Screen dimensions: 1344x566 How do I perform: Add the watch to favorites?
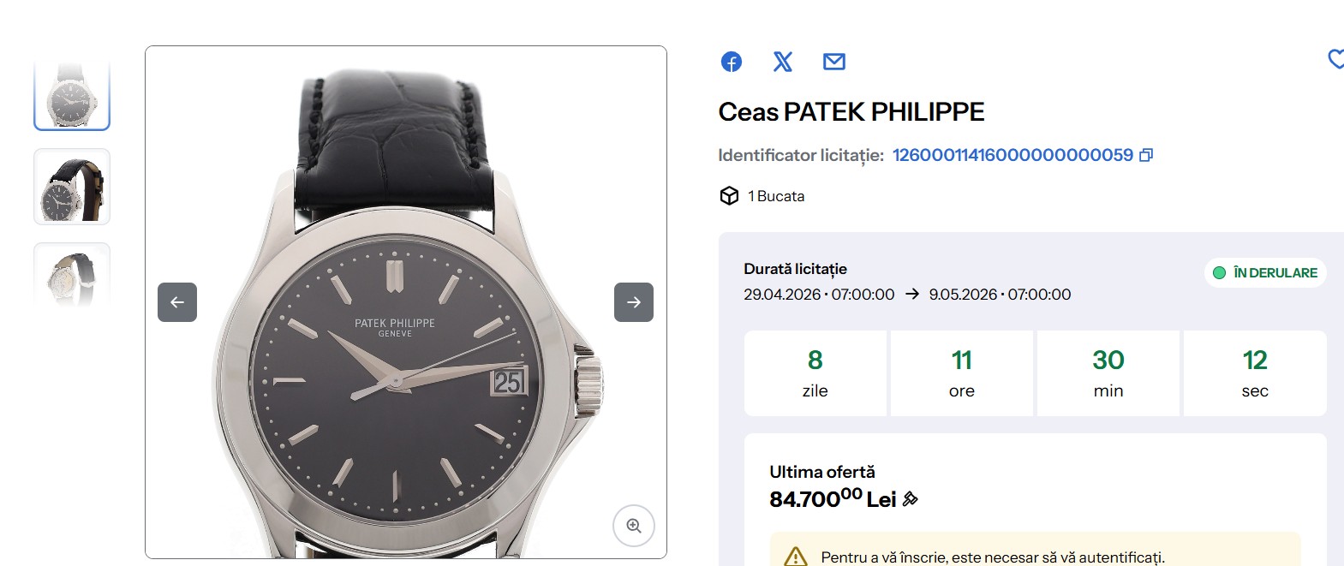coord(1335,59)
